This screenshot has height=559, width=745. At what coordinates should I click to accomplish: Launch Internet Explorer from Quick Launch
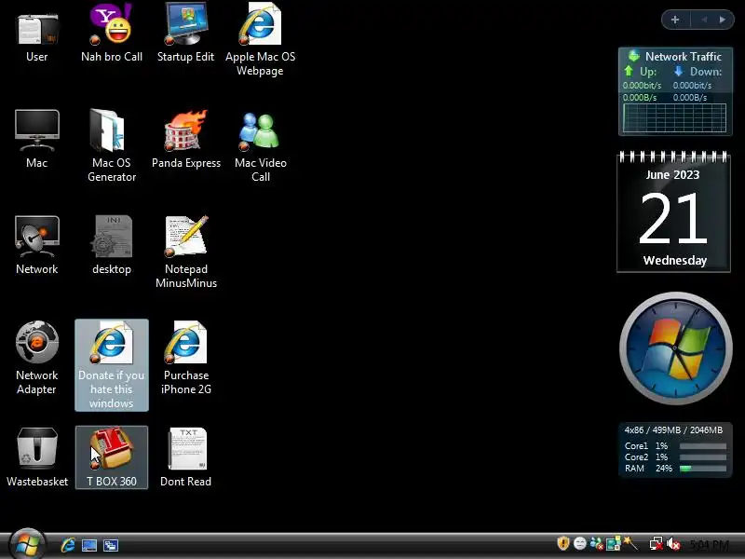coord(68,545)
